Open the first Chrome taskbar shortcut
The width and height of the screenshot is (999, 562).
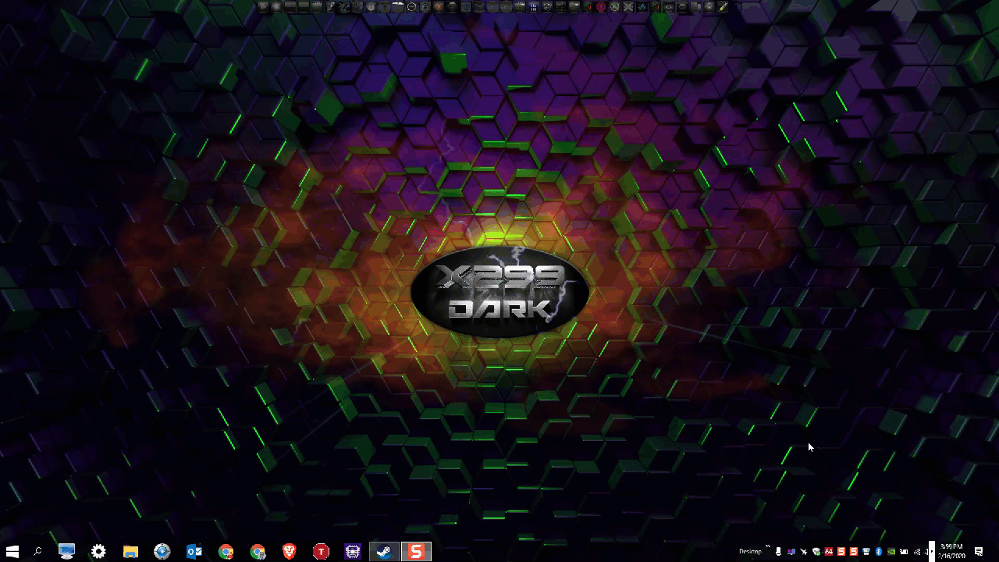(226, 552)
